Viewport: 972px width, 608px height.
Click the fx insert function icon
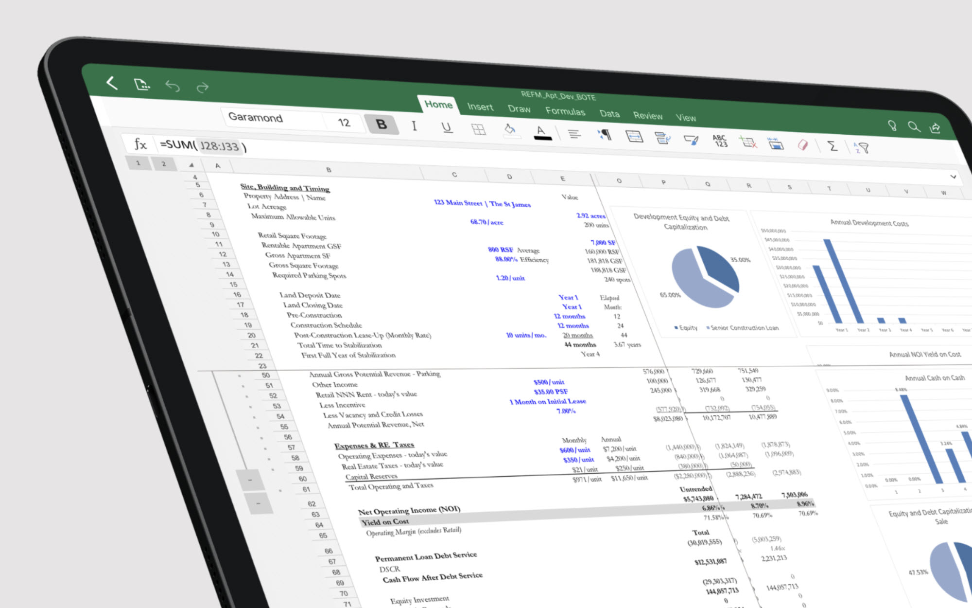click(140, 143)
